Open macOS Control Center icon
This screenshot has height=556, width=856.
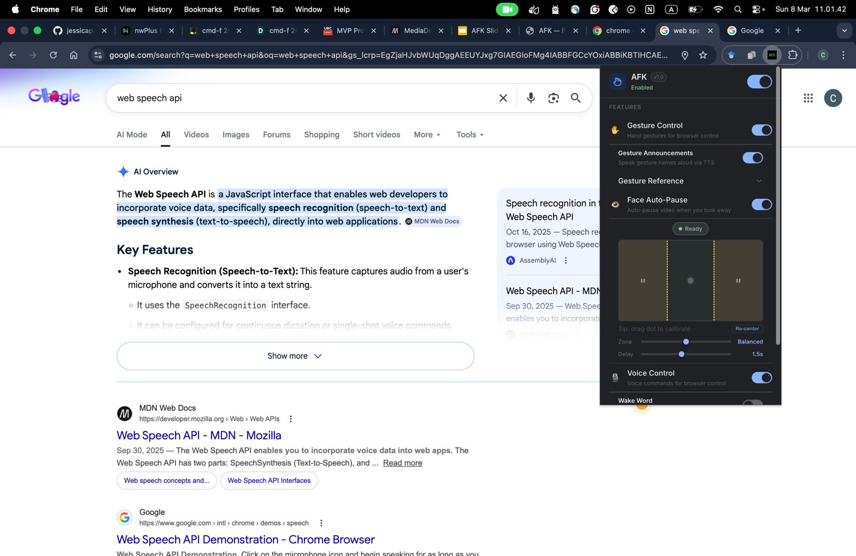coord(757,9)
